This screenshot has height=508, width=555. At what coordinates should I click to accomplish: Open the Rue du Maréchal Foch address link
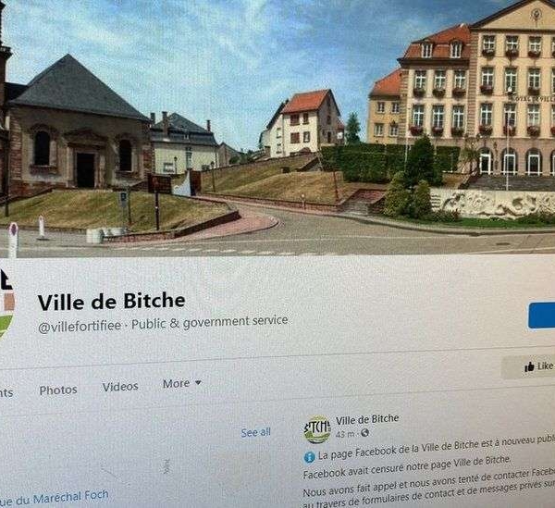click(x=54, y=499)
